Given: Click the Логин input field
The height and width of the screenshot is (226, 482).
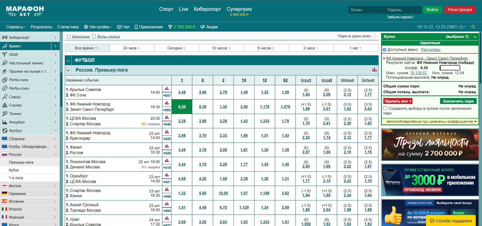Looking at the screenshot, I should pos(367,10).
